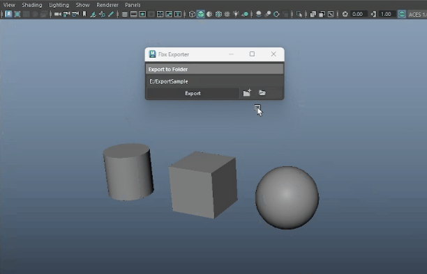Image resolution: width=427 pixels, height=274 pixels.
Task: Open the Lighting menu
Action: 59,5
